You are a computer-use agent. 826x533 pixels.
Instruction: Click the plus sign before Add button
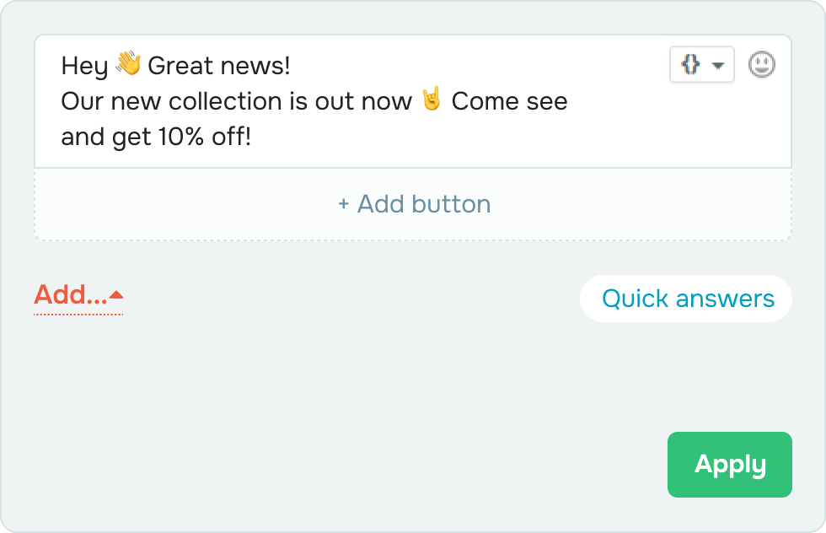pos(344,204)
